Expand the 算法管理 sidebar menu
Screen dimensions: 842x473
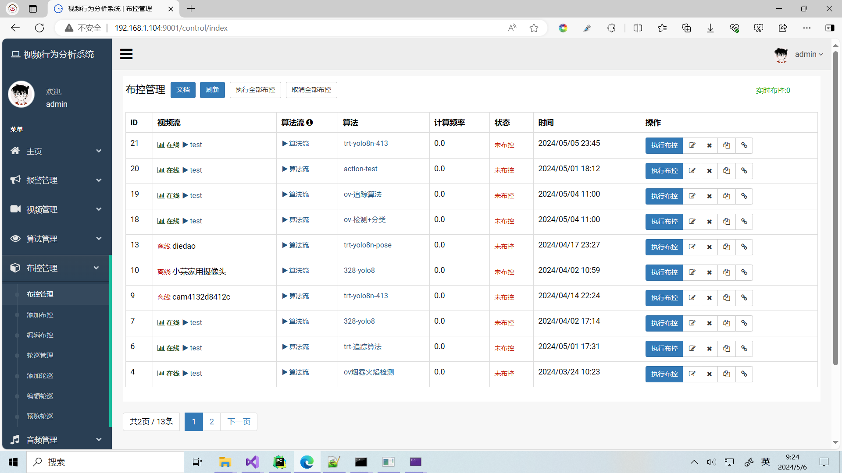56,239
